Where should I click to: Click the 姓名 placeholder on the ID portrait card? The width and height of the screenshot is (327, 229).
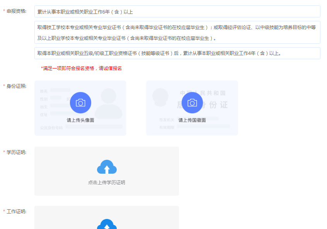pos(44,91)
